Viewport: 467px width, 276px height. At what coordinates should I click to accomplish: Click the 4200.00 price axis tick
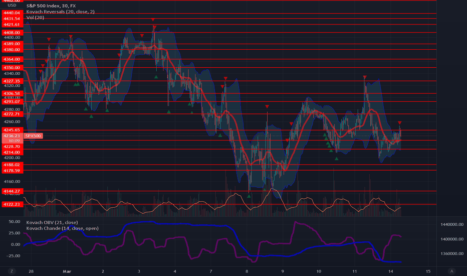tap(12, 158)
